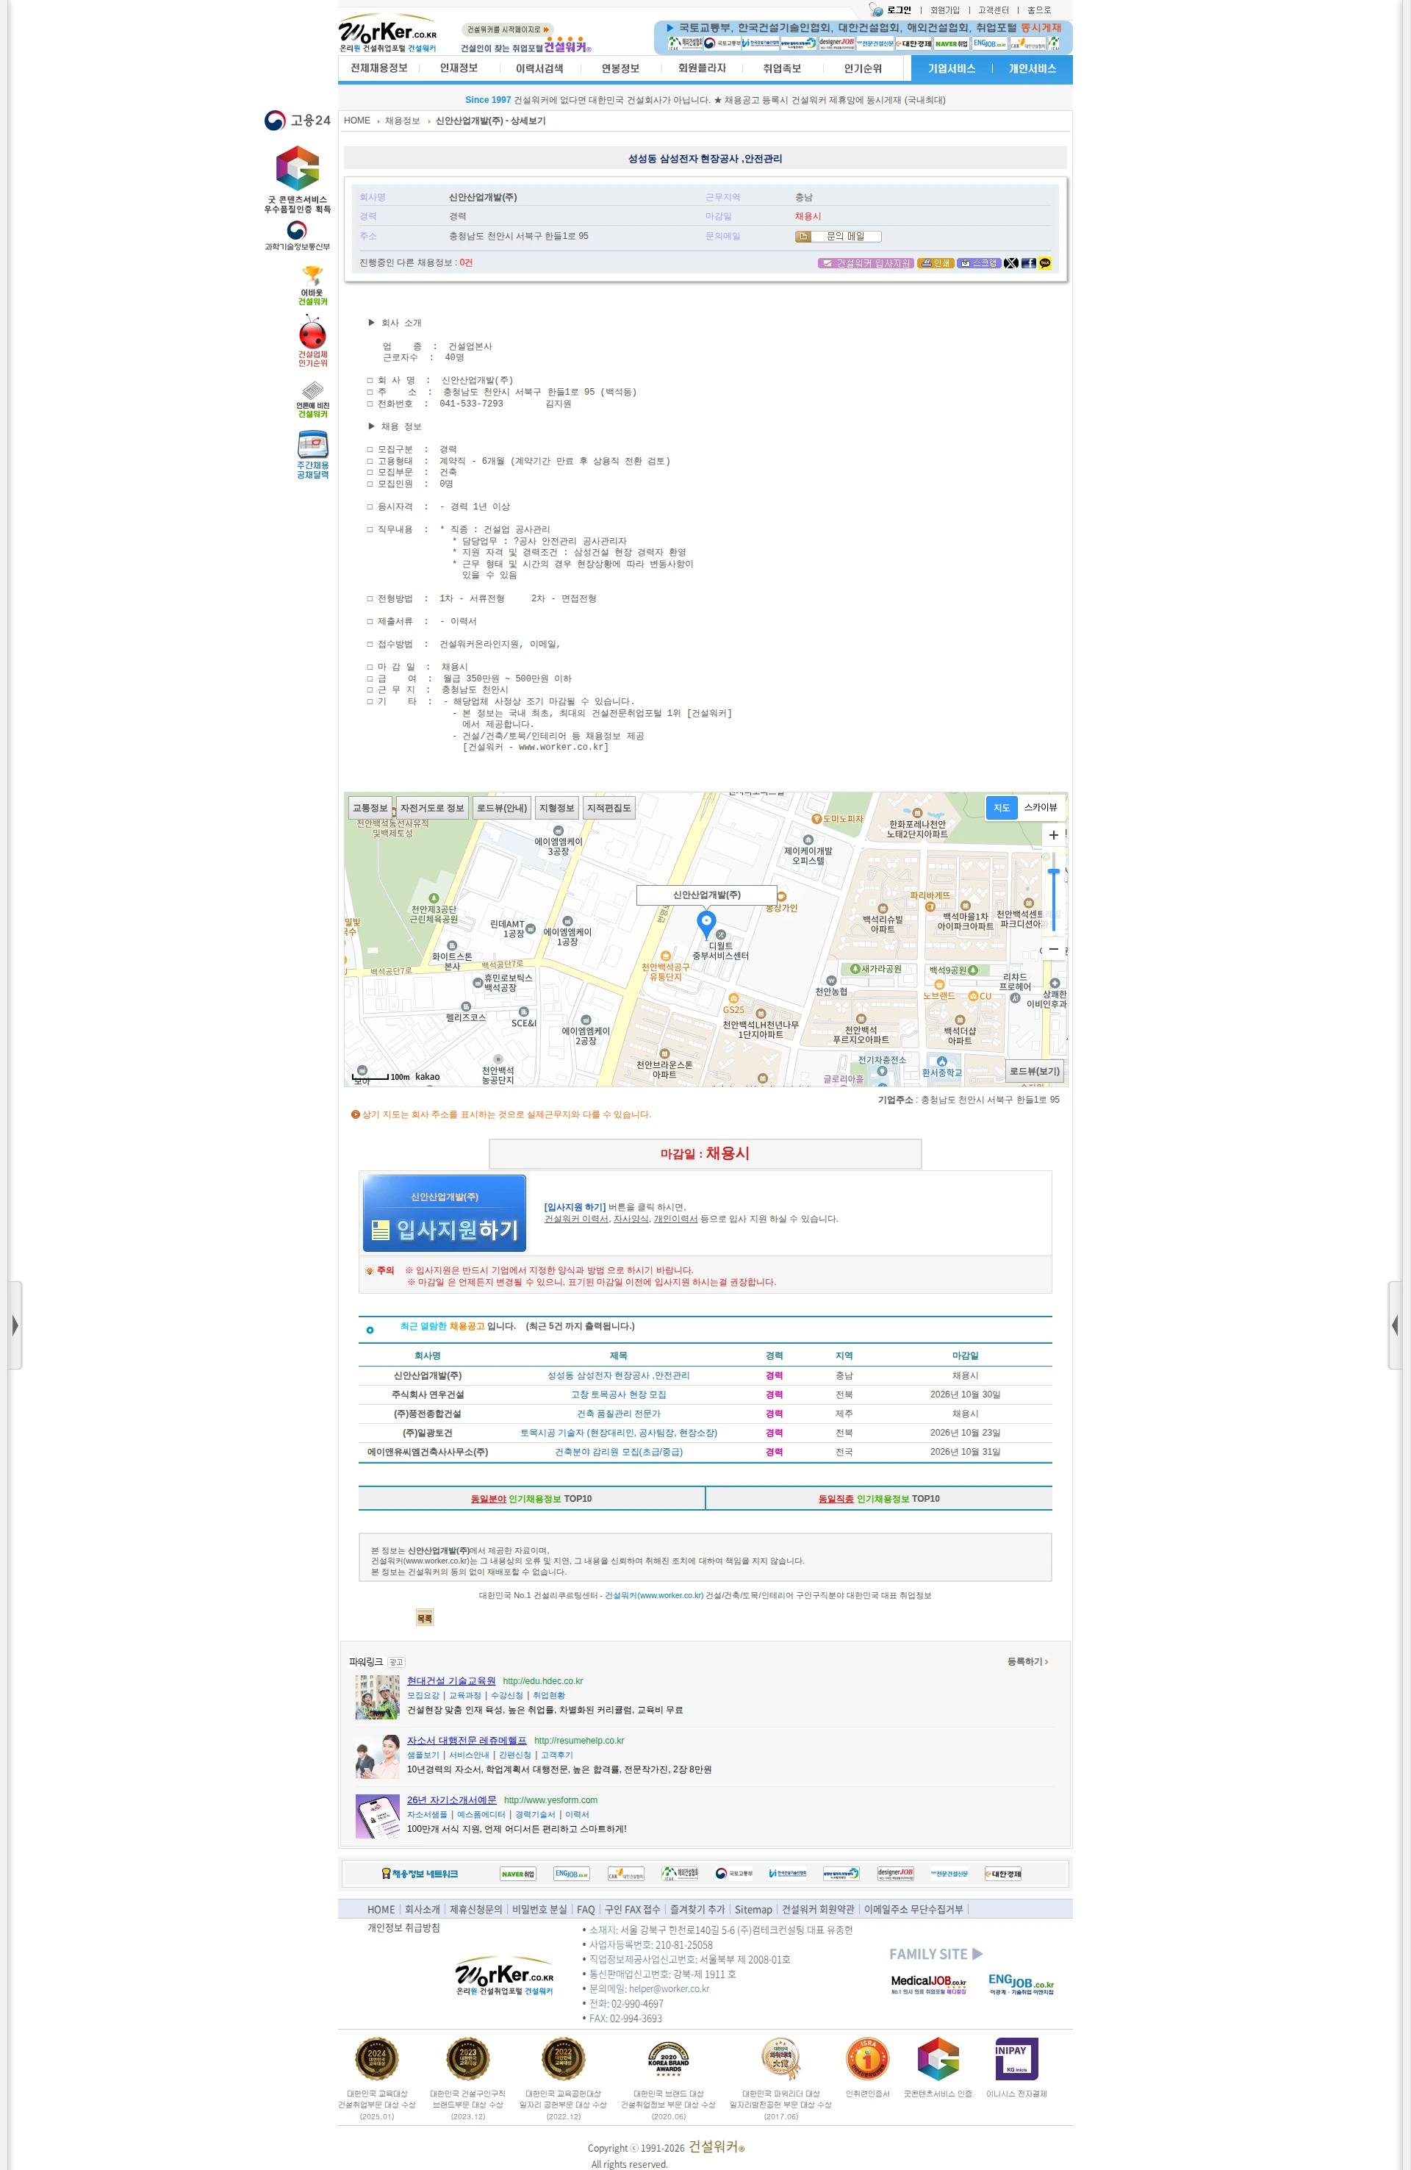Viewport: 1411px width, 2170px height.
Task: Share the posting on X (Twitter)
Action: pos(1011,262)
